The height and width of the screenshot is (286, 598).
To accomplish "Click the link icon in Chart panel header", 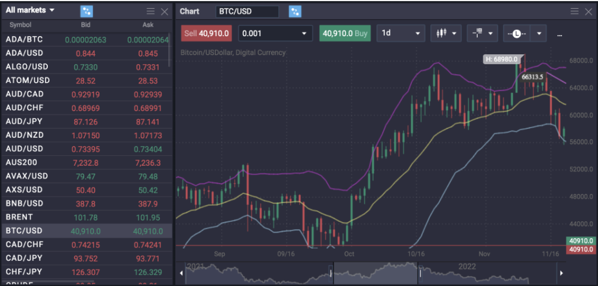I will coord(295,12).
